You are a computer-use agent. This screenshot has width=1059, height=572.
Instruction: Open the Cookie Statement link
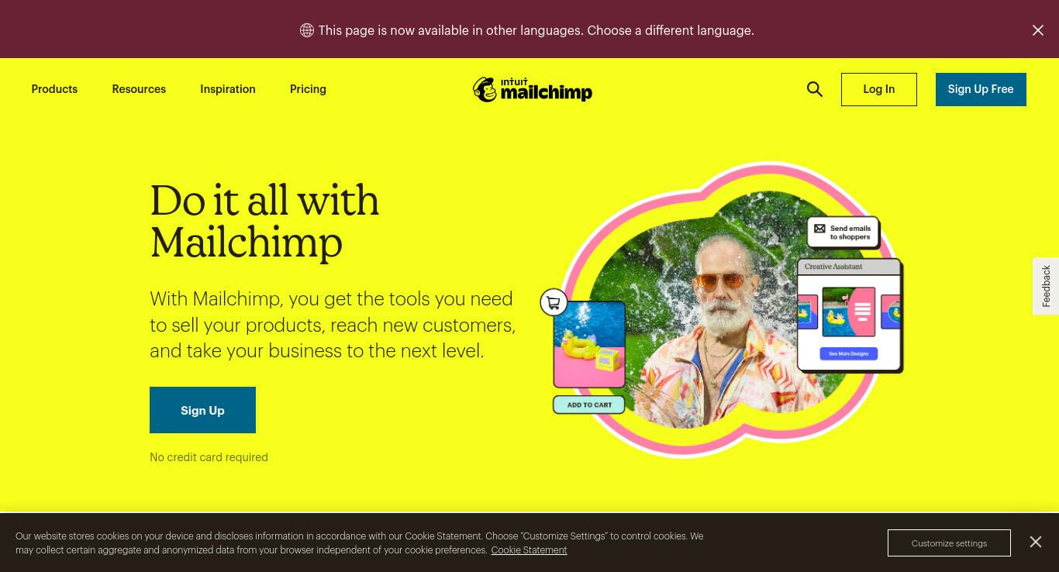[529, 550]
